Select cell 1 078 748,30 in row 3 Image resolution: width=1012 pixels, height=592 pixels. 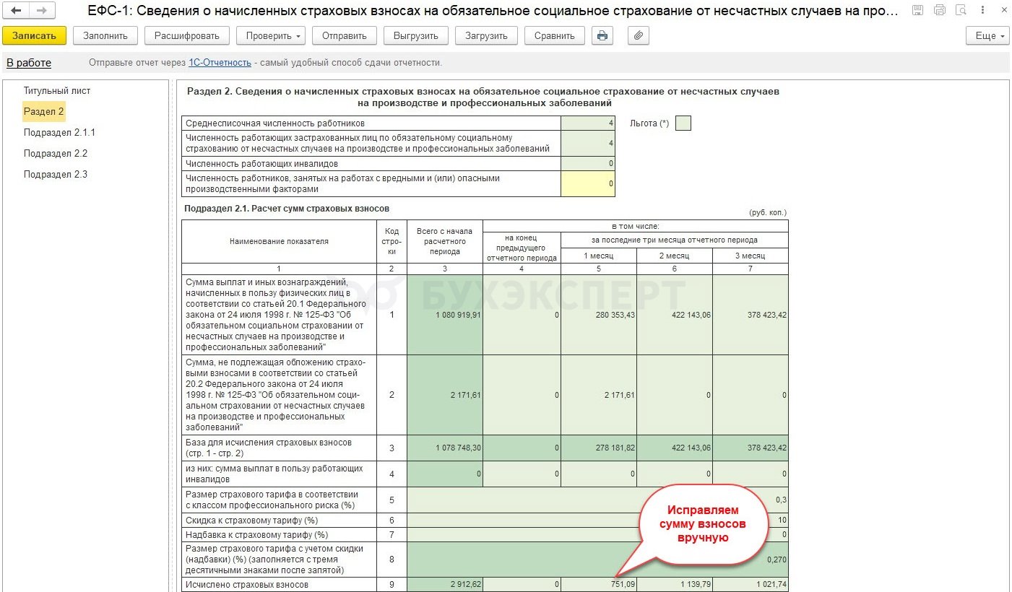pyautogui.click(x=445, y=448)
